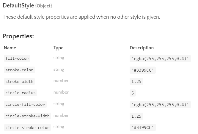Select the stroke-width property name

pos(19,81)
